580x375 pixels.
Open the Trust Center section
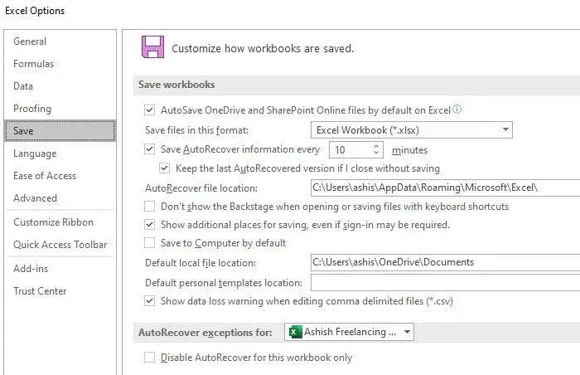pos(40,291)
